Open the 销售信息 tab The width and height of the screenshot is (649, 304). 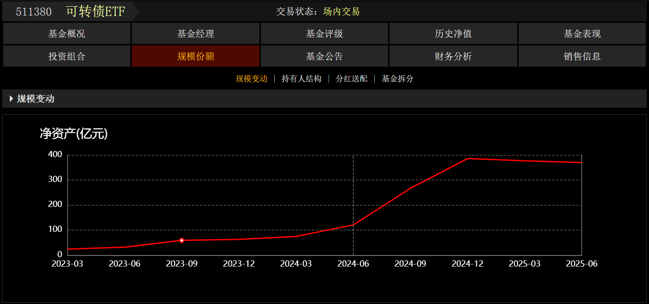(x=582, y=57)
